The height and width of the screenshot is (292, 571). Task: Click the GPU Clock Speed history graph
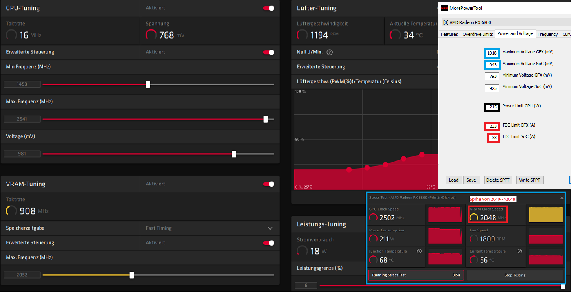445,215
